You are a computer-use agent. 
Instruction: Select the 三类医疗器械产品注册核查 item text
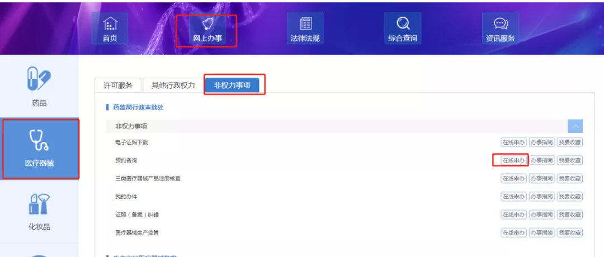tap(148, 179)
